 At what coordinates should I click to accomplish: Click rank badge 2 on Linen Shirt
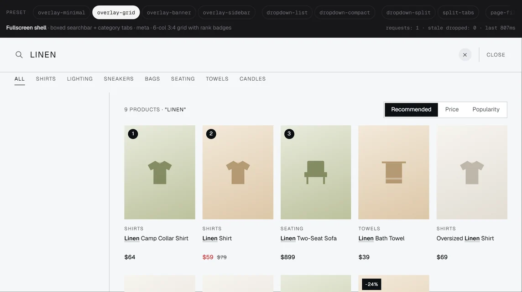coord(211,134)
